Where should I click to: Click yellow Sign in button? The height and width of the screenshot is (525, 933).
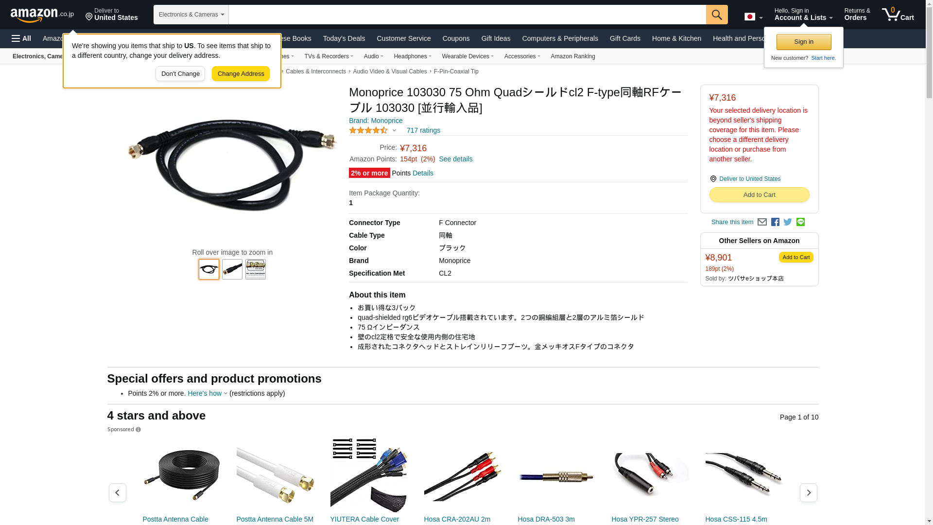[x=804, y=42]
